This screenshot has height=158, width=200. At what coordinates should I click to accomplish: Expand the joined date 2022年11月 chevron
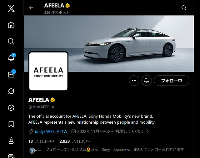tap(147, 131)
